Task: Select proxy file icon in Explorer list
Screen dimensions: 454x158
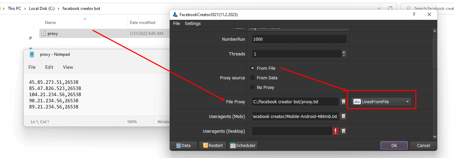Action: pos(43,33)
